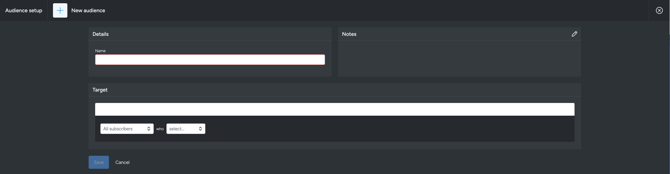Click the Details section heading

(x=100, y=34)
